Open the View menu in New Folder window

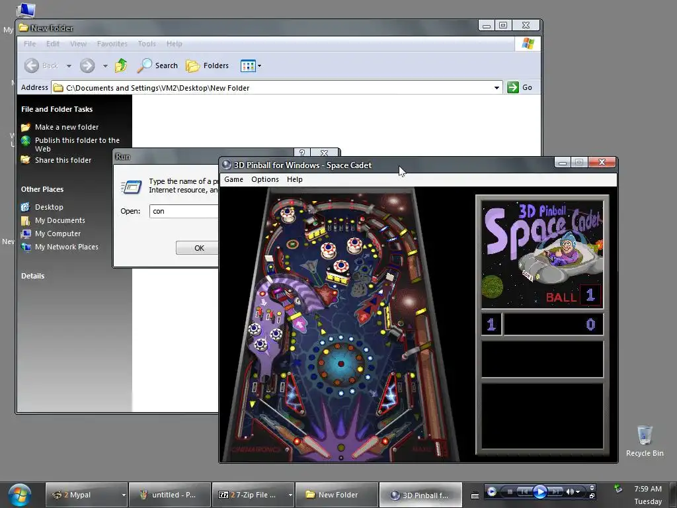pos(78,44)
